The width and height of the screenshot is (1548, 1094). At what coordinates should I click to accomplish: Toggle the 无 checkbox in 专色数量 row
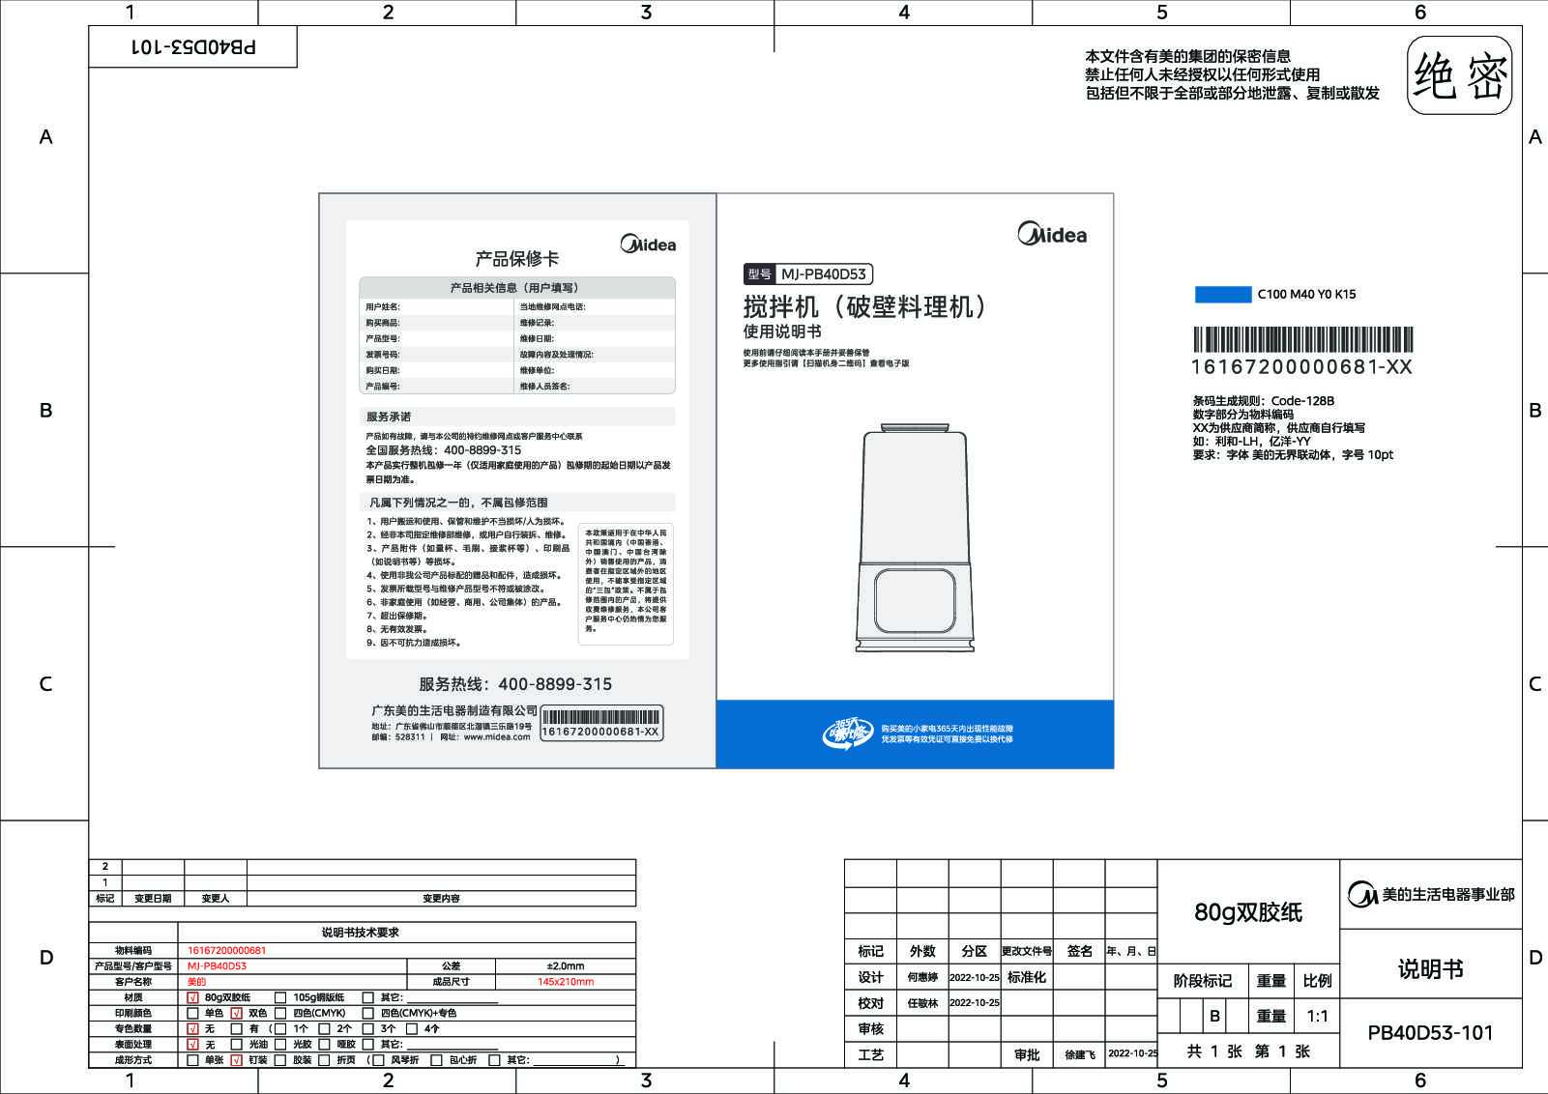pyautogui.click(x=192, y=1028)
